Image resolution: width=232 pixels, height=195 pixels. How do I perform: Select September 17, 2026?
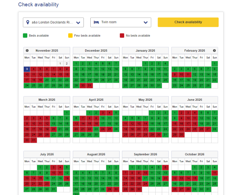pos(146,178)
